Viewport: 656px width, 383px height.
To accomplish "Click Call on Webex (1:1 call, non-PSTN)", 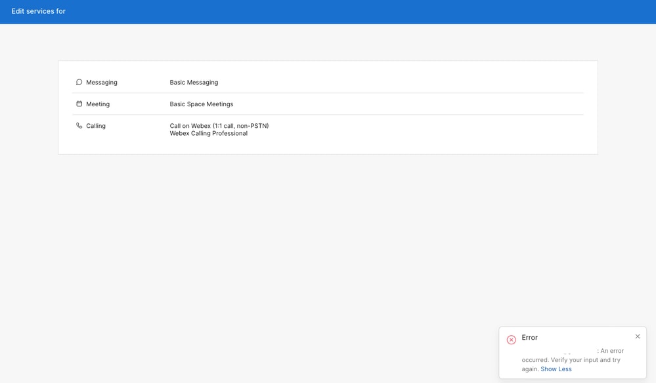I will coord(219,126).
